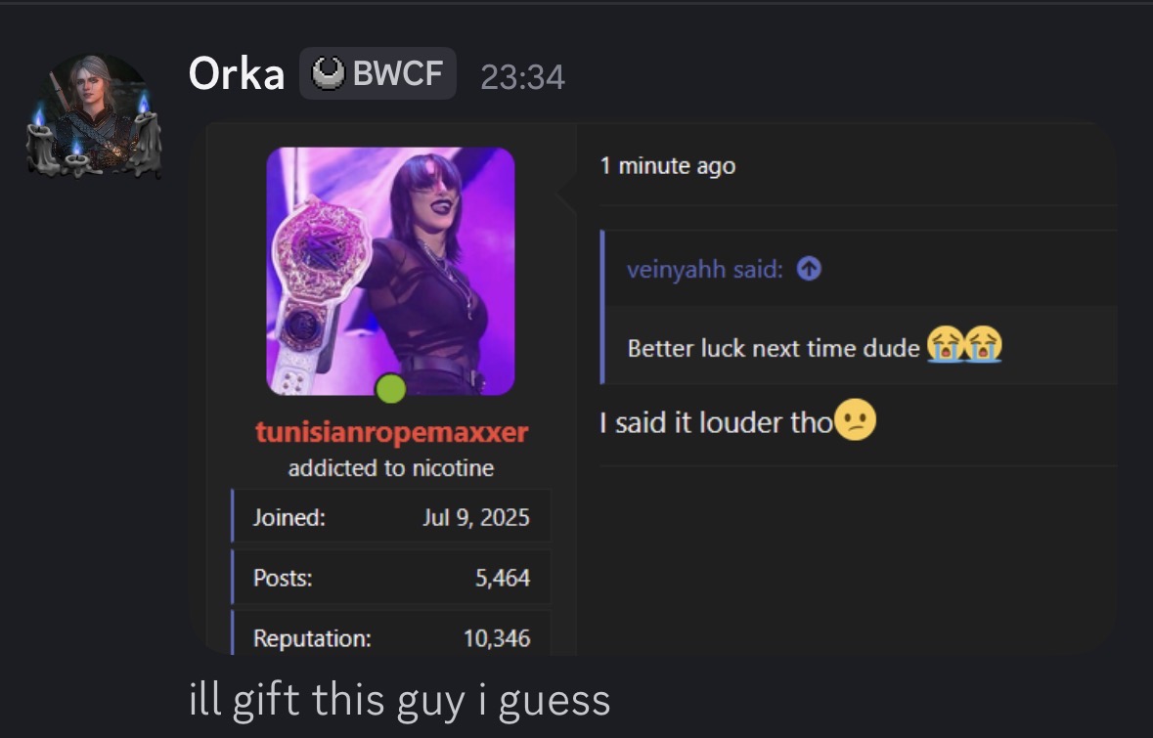Click the addicted to nicotine user title
This screenshot has width=1153, height=738.
click(391, 468)
